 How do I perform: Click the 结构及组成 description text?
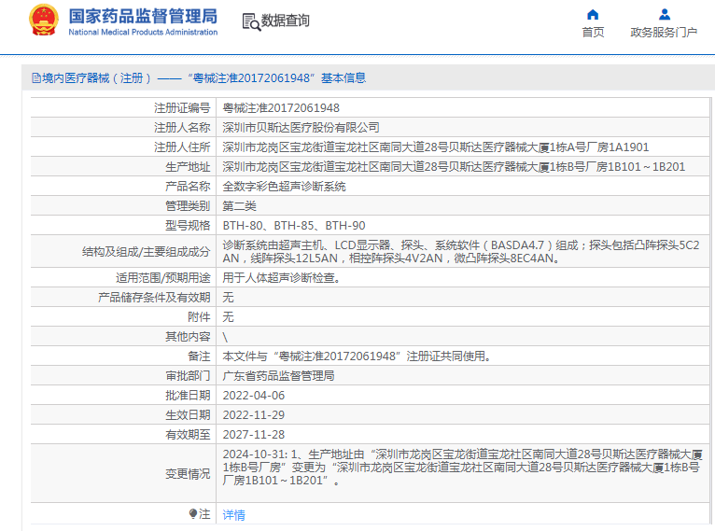(460, 252)
